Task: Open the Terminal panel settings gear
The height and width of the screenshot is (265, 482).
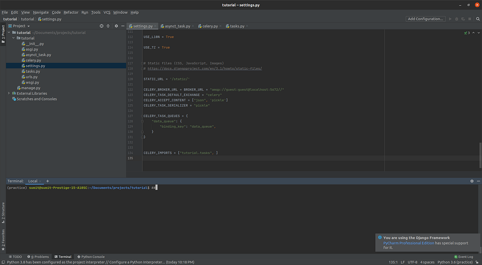Action: (472, 181)
